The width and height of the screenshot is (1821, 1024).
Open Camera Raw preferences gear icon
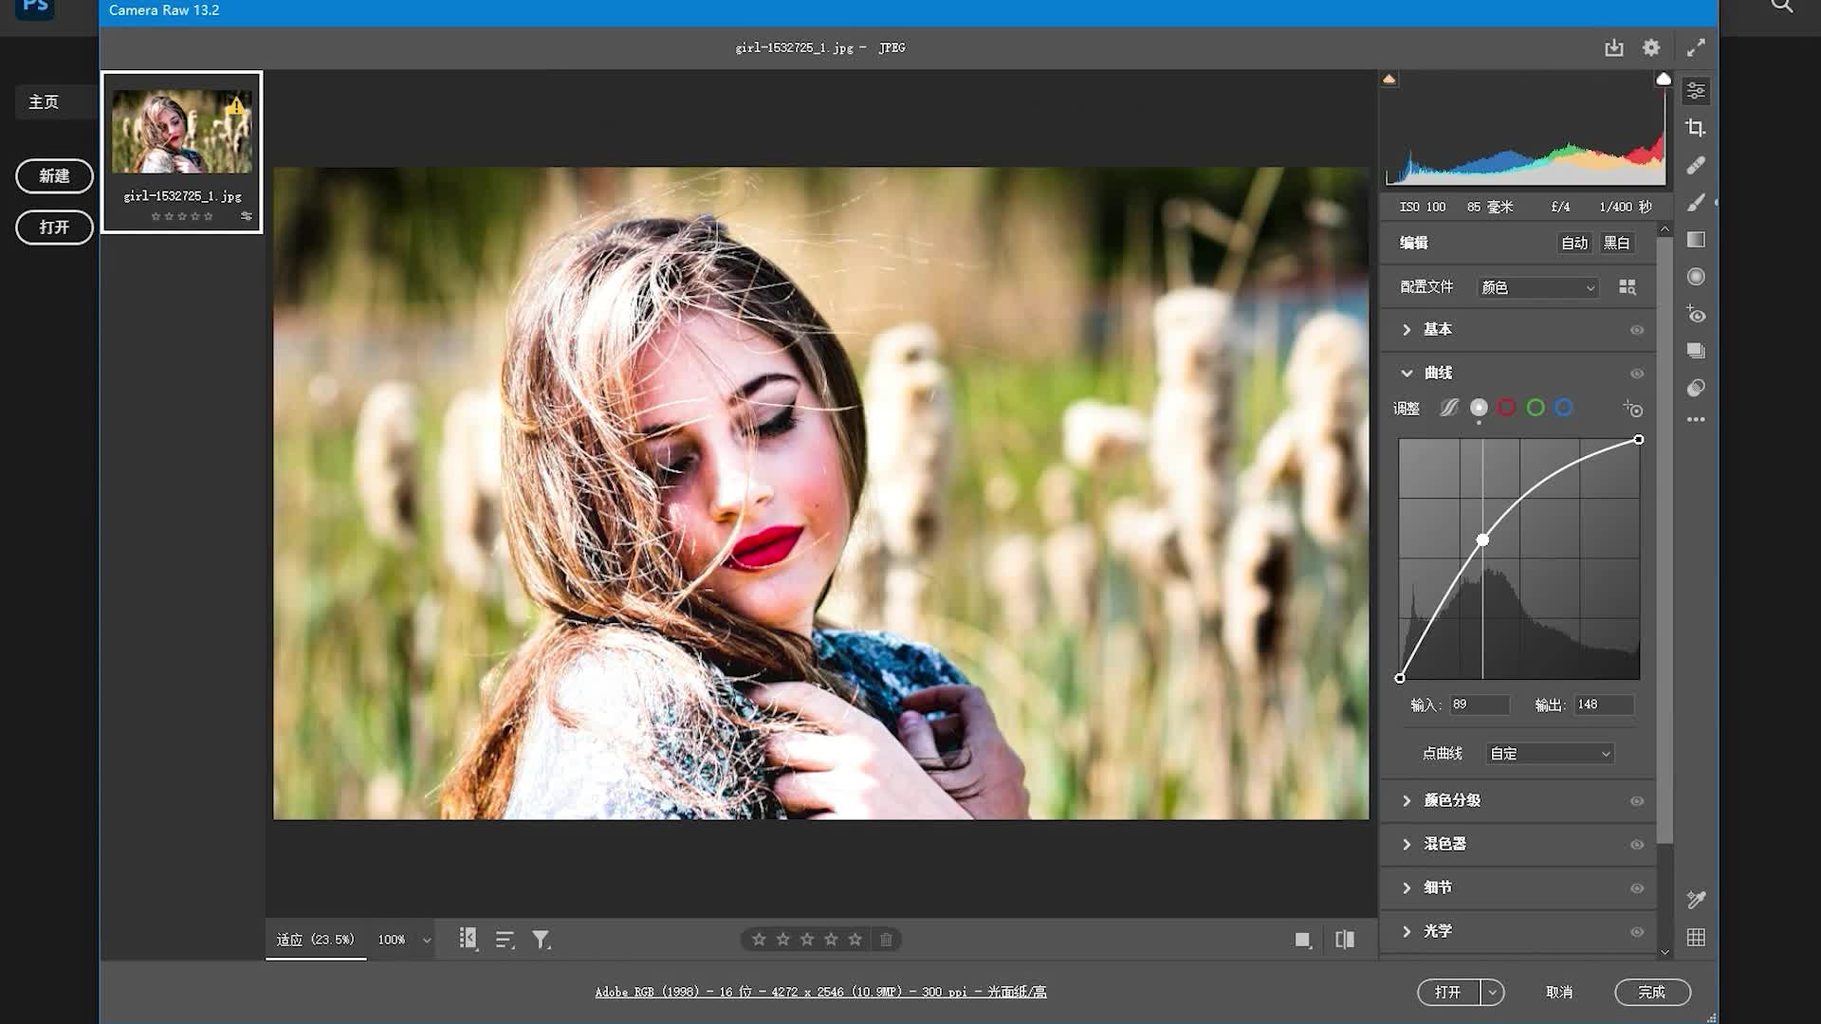1651,47
